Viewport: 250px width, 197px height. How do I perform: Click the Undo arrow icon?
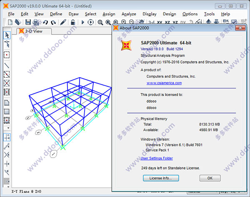pos(45,22)
